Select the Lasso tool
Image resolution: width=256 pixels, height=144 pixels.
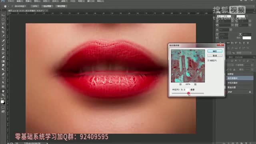(x=3, y=24)
